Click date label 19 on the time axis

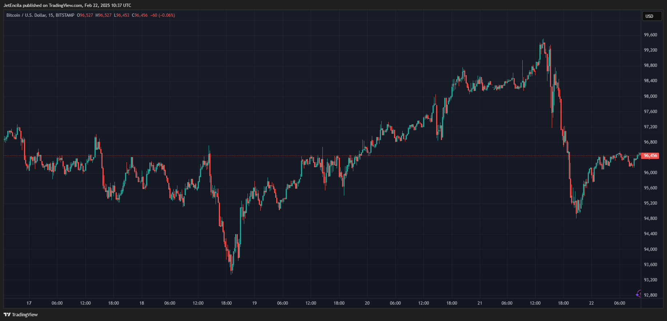tap(254, 303)
